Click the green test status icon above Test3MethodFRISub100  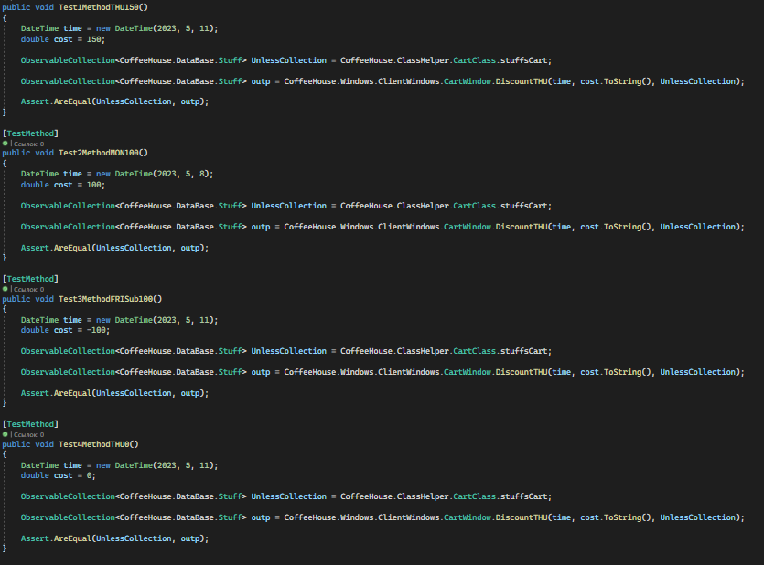tap(5, 289)
